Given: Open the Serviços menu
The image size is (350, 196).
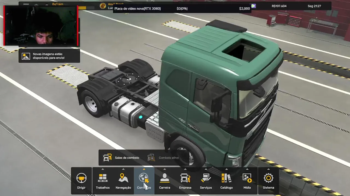Looking at the screenshot, I should coord(206,181).
